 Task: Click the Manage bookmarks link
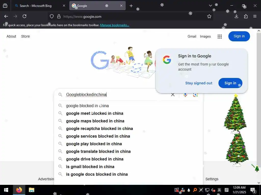[114, 25]
